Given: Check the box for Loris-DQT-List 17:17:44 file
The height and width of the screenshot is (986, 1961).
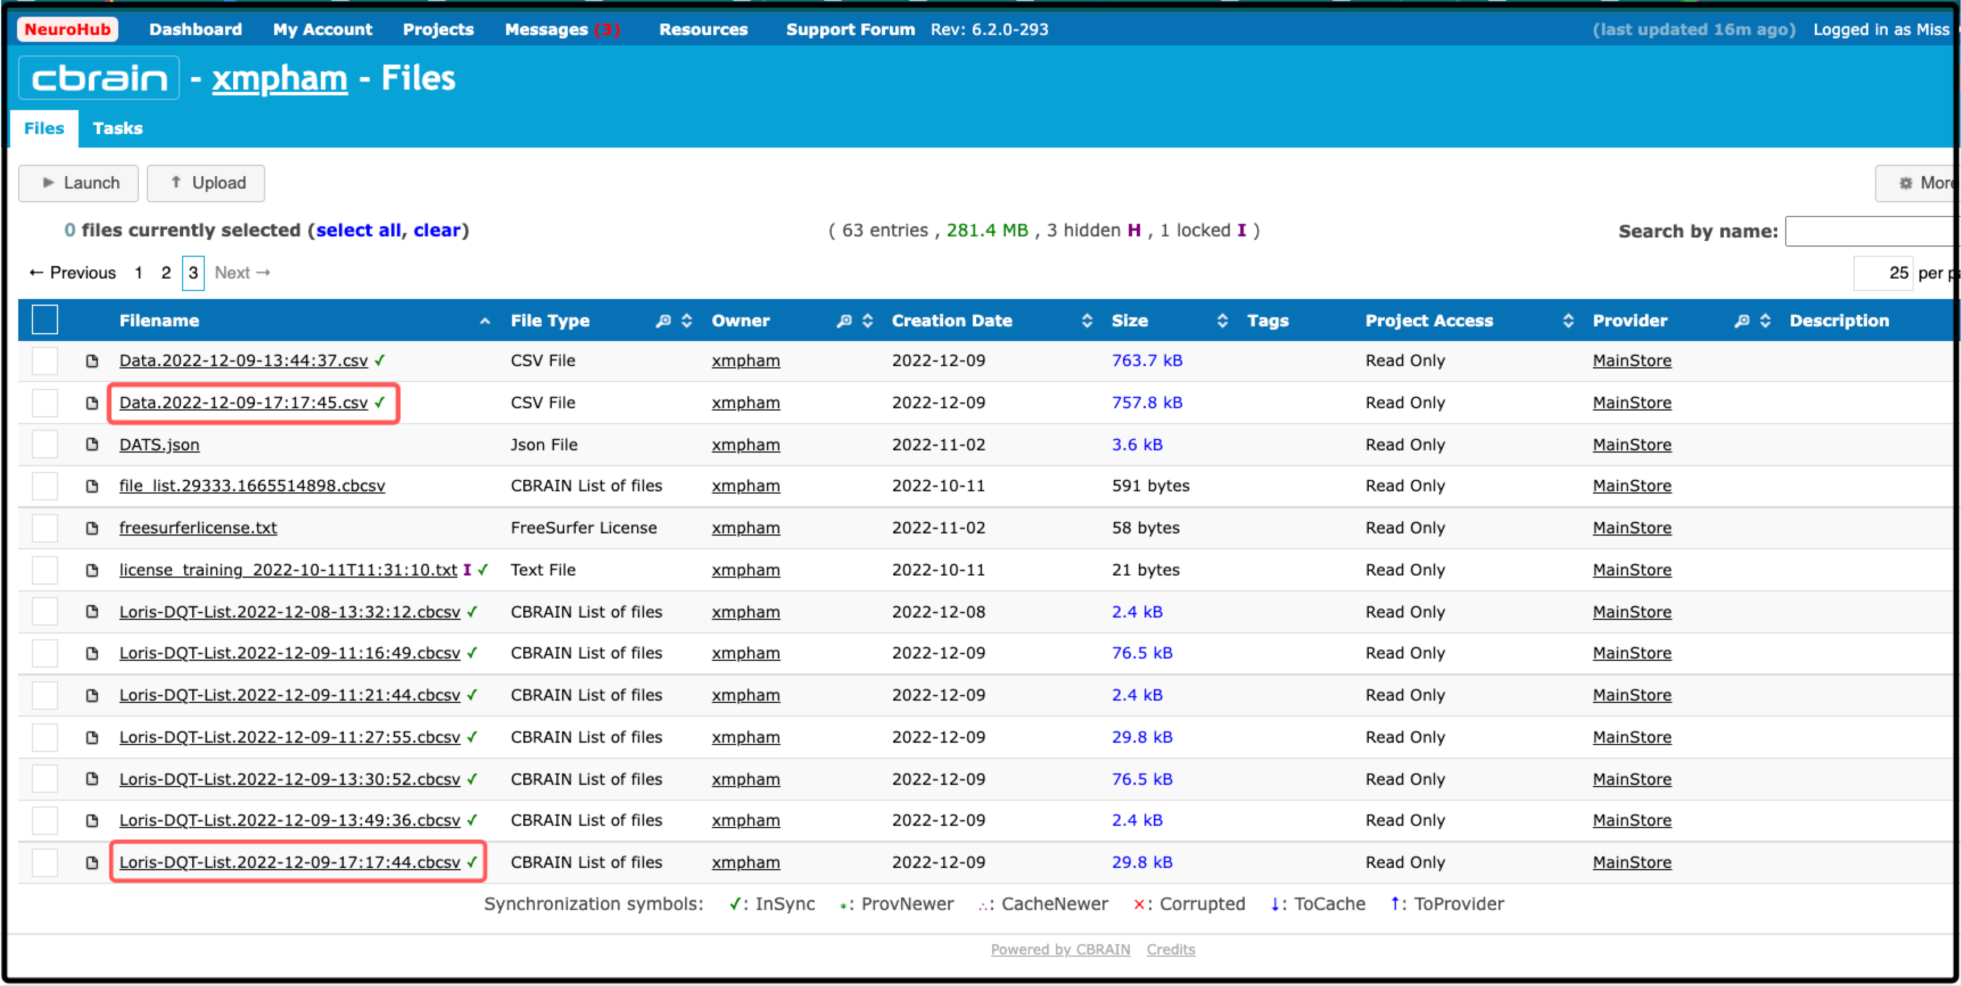Looking at the screenshot, I should click(x=45, y=863).
